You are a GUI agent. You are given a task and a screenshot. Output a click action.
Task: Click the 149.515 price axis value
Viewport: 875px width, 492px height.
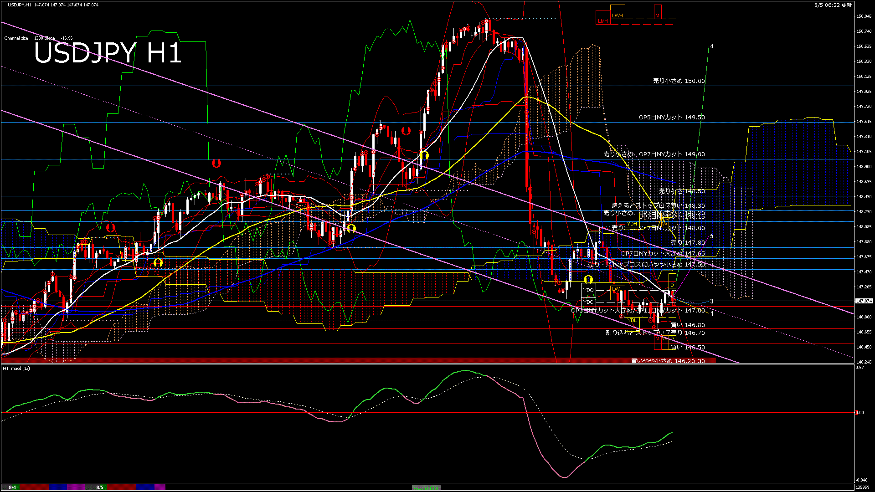click(x=864, y=122)
